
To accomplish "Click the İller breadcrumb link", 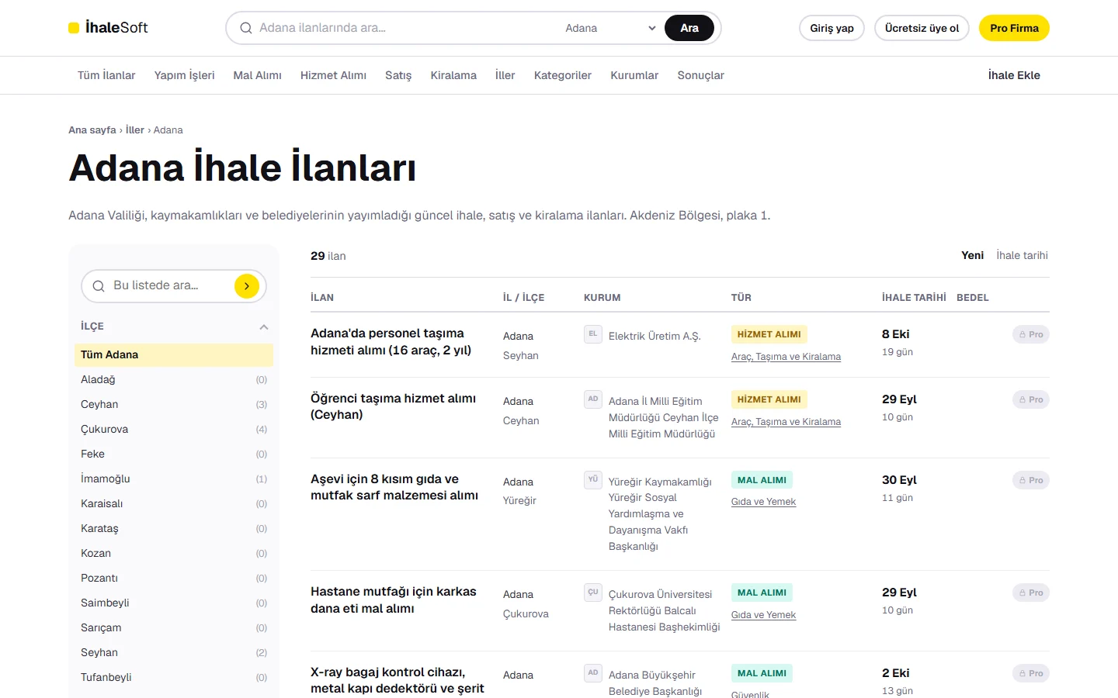I will tap(135, 130).
